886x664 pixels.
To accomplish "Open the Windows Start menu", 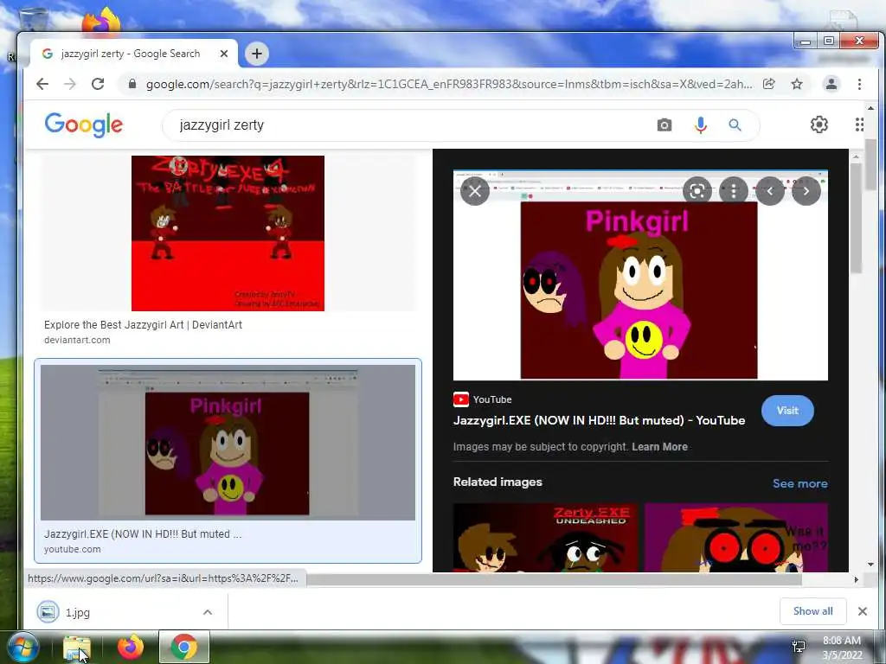I will [x=22, y=647].
